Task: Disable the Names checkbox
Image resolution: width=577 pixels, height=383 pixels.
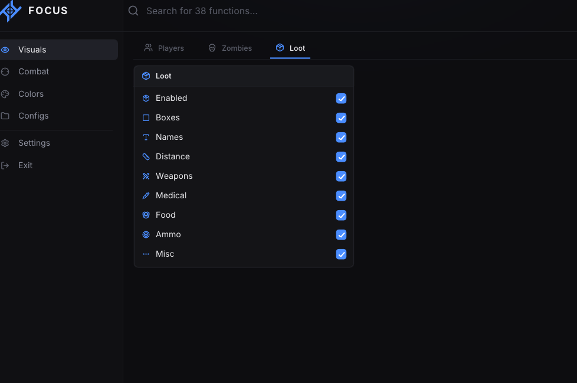Action: [341, 138]
